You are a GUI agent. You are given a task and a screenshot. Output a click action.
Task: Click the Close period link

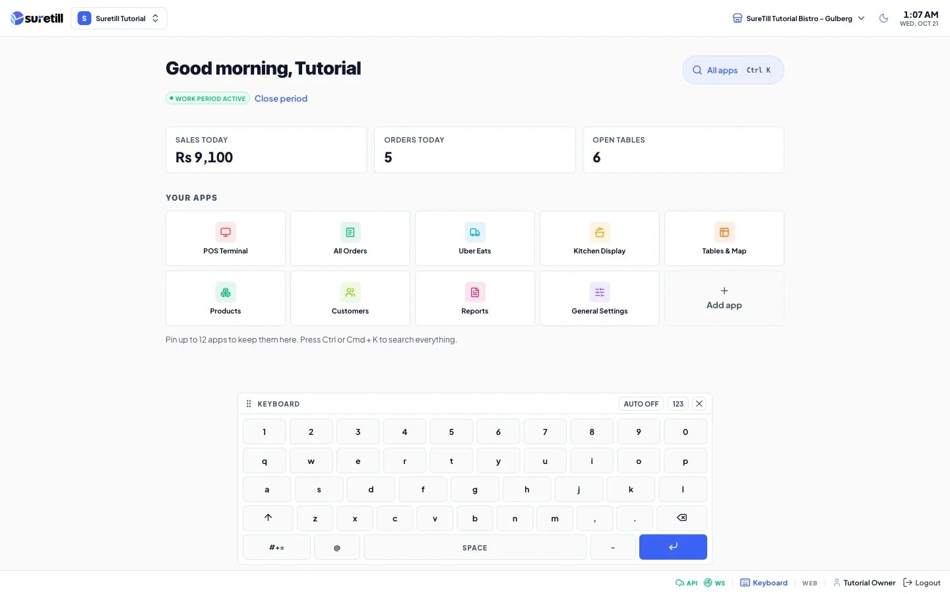281,98
